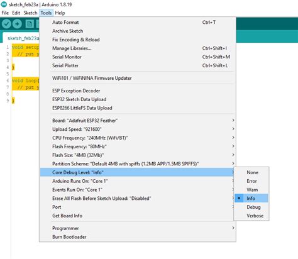Open the Help menu
Image resolution: width=298 pixels, height=259 pixels.
(60, 13)
